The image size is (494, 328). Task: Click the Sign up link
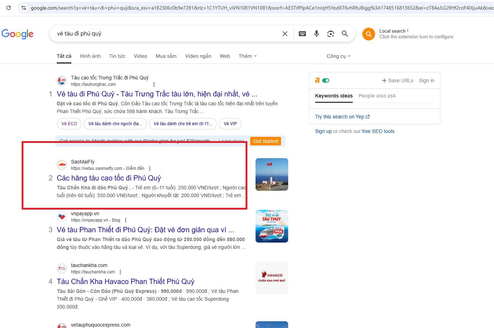pyautogui.click(x=323, y=131)
